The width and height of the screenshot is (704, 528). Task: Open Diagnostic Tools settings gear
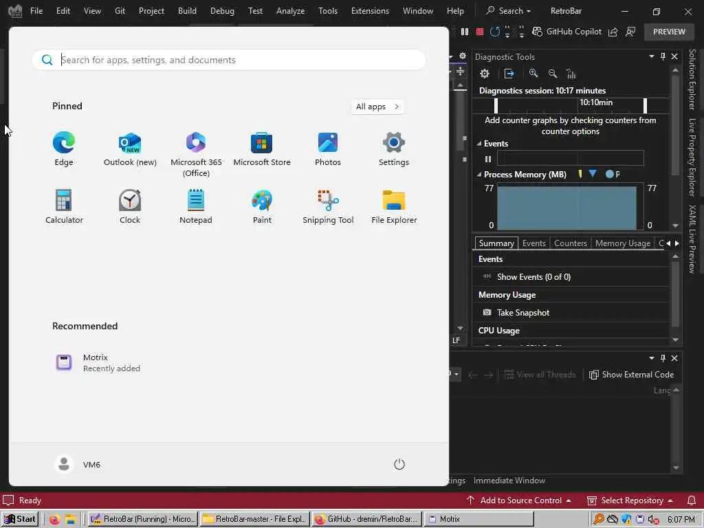(485, 74)
